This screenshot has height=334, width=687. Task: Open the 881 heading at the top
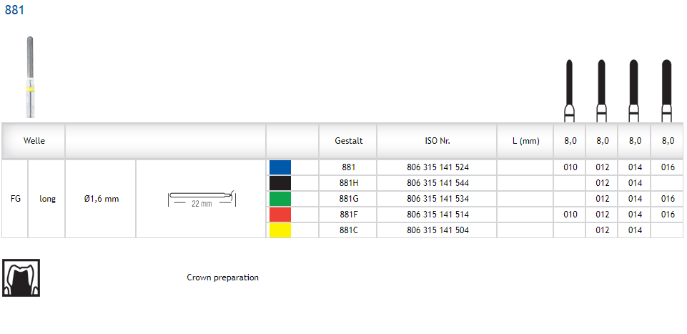pyautogui.click(x=14, y=10)
